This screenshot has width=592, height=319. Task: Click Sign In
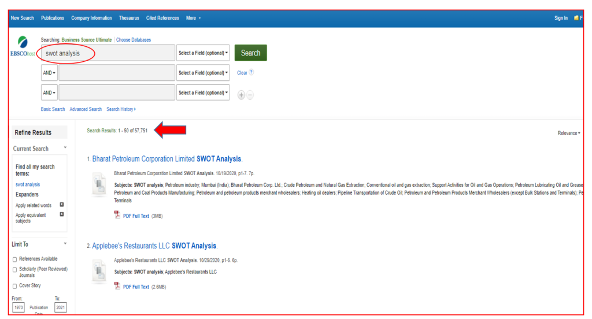pos(561,18)
